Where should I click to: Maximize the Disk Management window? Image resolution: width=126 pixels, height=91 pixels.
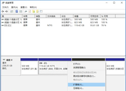(114, 3)
